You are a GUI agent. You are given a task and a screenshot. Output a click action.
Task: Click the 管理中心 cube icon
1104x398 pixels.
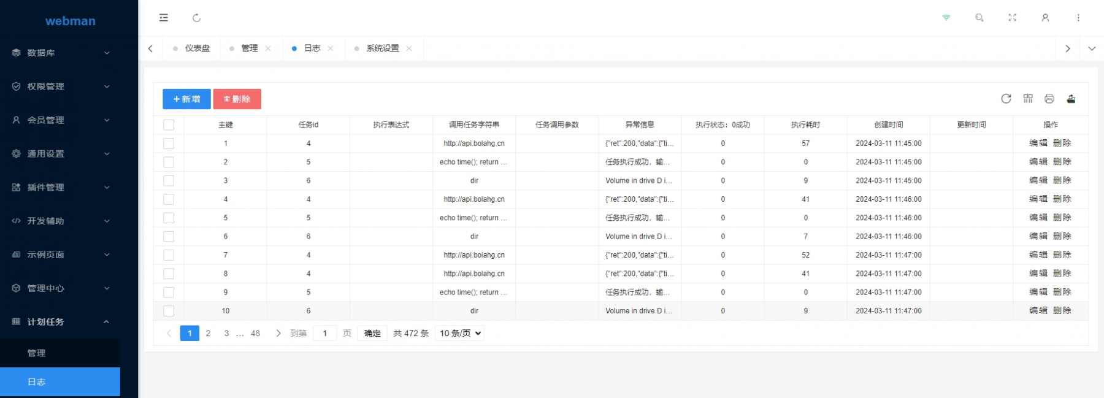pos(16,288)
